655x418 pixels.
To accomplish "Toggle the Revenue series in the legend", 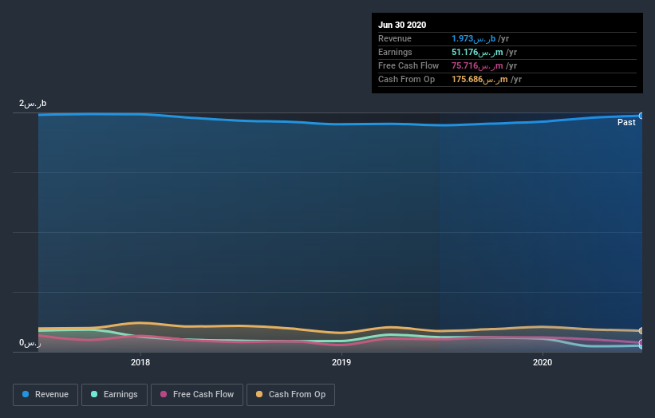I will pyautogui.click(x=45, y=395).
